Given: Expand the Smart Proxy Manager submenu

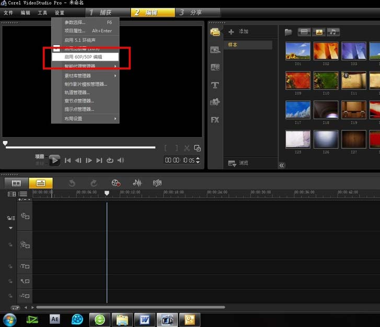Looking at the screenshot, I should pyautogui.click(x=85, y=66).
